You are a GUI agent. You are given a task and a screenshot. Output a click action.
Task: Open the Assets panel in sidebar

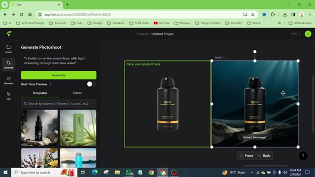(8, 49)
